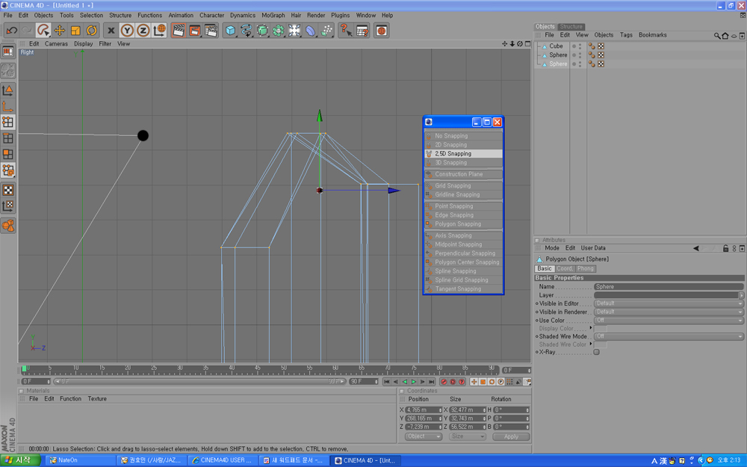Viewport: 747px width, 467px height.
Task: Click the Undo arrow in the top toolbar
Action: [x=11, y=31]
